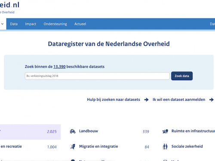Select the Sociale zekerheid category
This screenshot has width=215, height=161.
[187, 146]
